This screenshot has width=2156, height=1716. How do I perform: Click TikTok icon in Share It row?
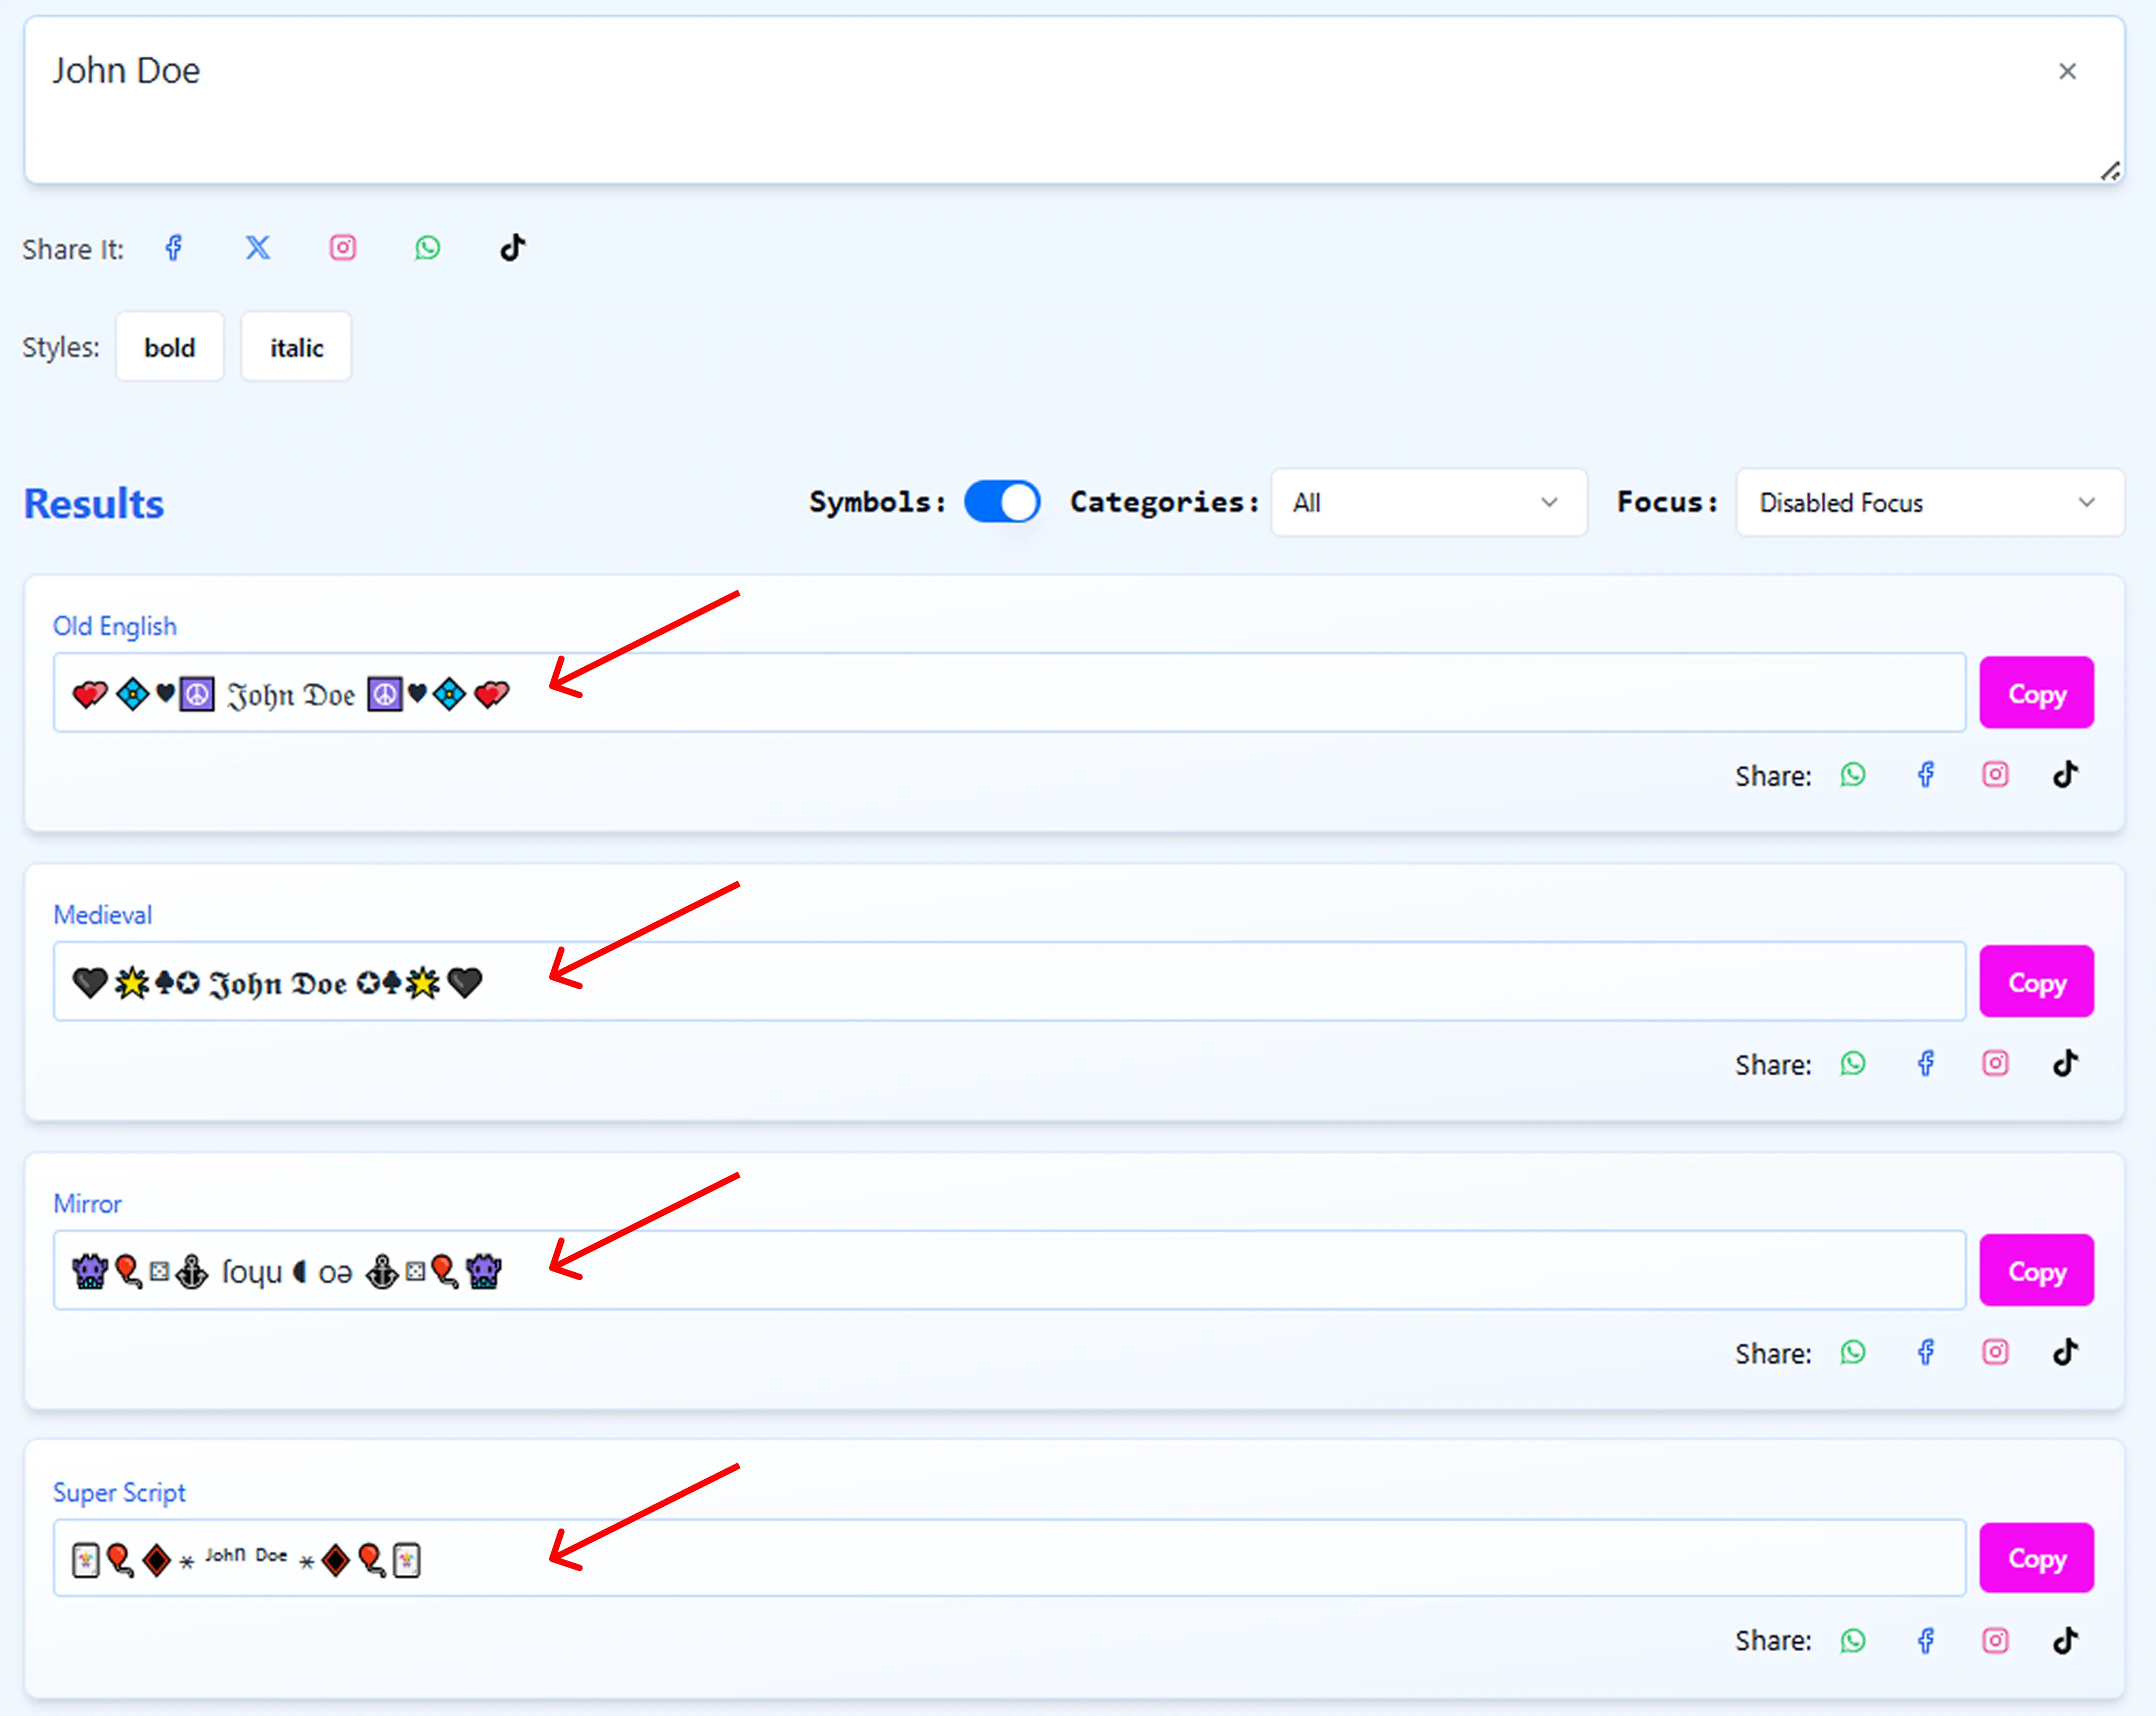[513, 248]
